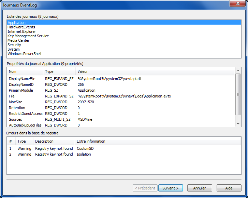Sort properties by Nom column header
This screenshot has width=248, height=198.
(x=25, y=71)
